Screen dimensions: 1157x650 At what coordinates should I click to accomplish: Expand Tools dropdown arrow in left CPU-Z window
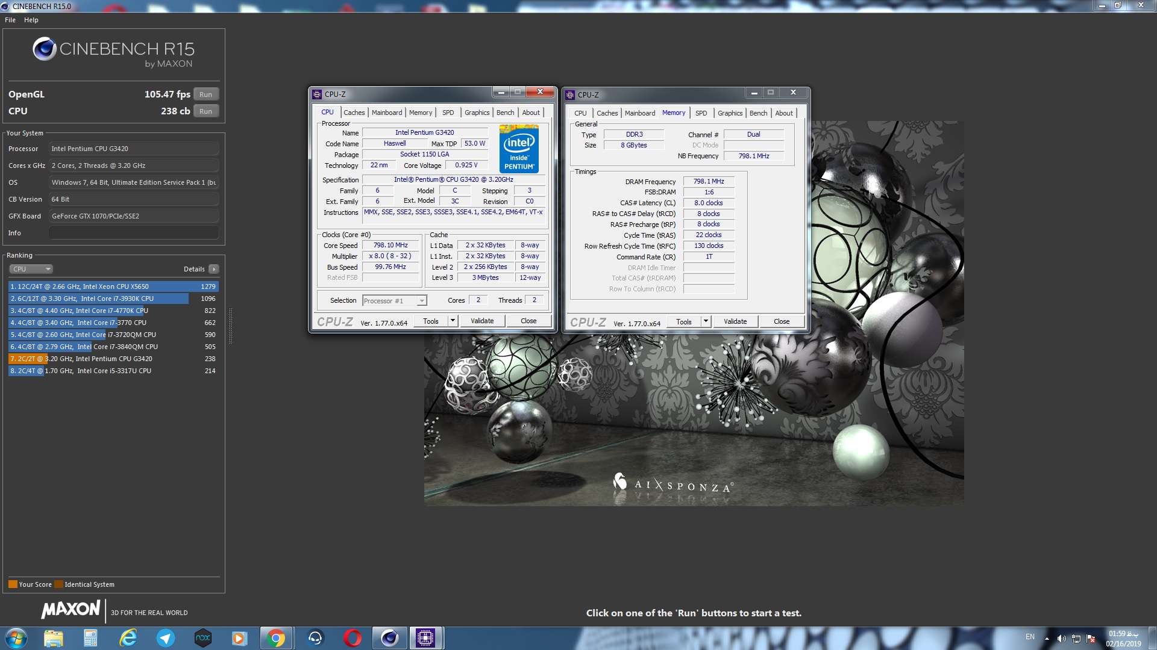point(453,321)
